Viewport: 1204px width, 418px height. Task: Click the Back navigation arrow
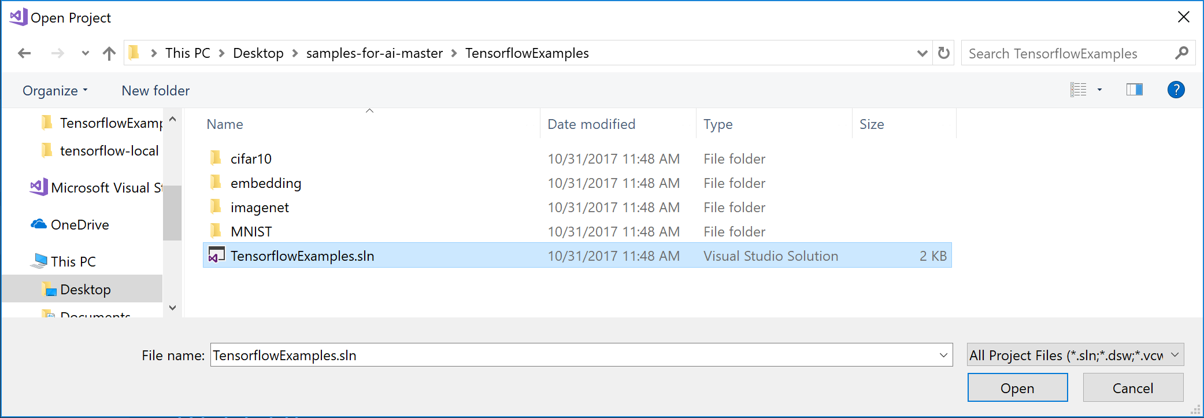(24, 54)
